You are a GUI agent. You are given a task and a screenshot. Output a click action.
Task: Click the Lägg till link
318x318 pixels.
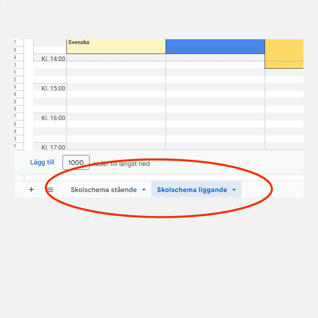tap(42, 162)
